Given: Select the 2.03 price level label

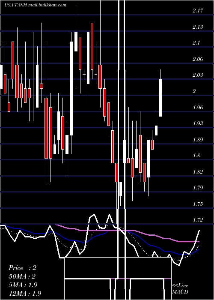Looking at the screenshot, I should pyautogui.click(x=197, y=75).
